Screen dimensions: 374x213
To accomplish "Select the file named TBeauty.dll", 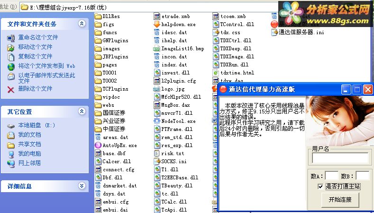I will tap(177, 186).
